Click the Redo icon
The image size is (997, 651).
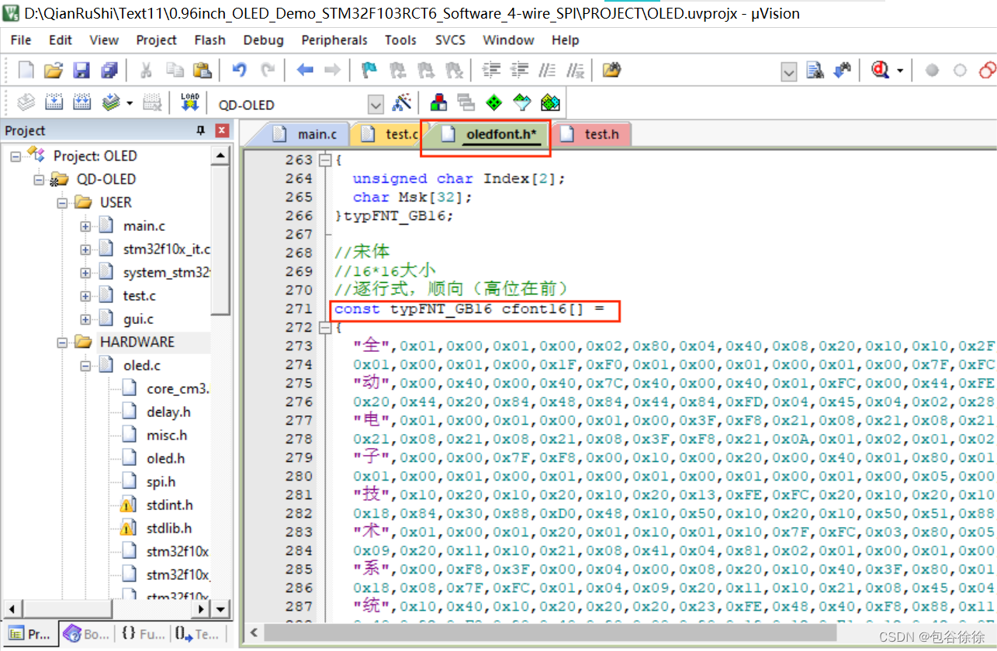pyautogui.click(x=267, y=71)
